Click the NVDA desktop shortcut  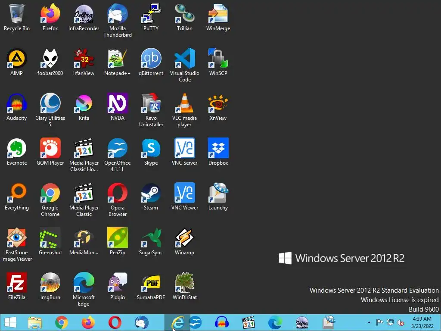(x=117, y=107)
